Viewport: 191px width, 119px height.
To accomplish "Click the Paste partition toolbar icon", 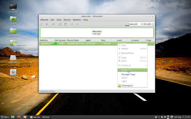I will (x=66, y=24).
